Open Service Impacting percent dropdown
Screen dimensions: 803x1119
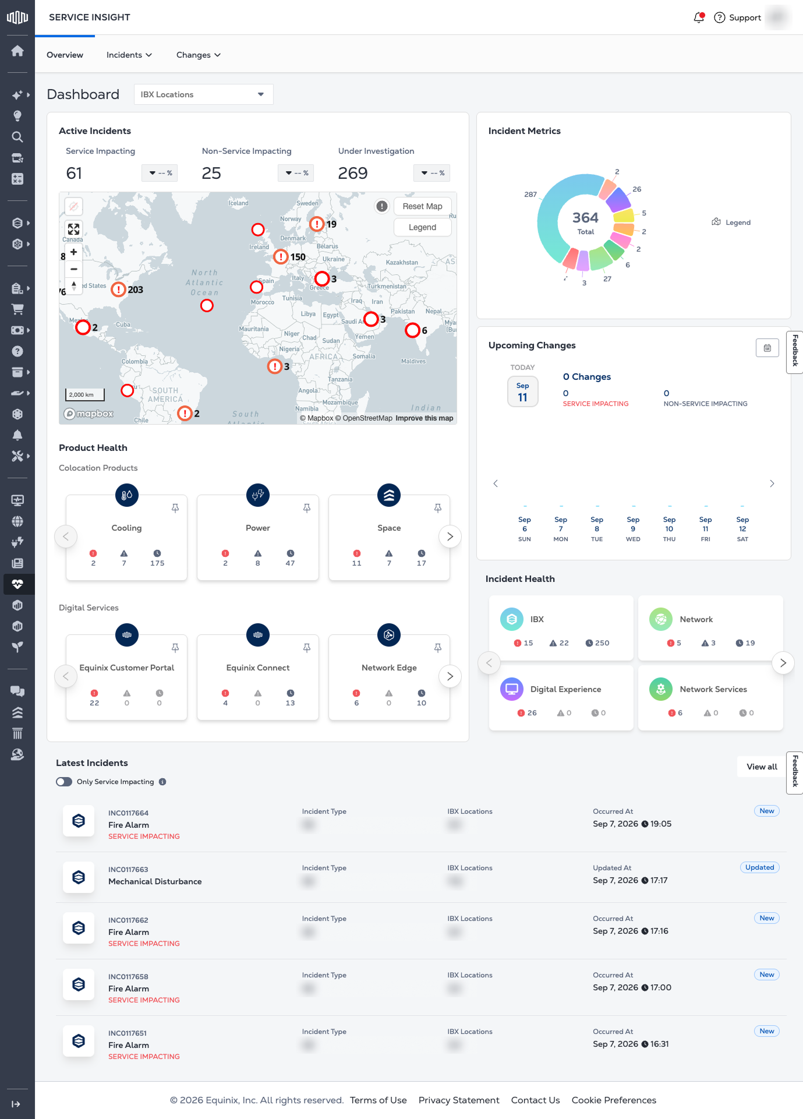coord(160,173)
